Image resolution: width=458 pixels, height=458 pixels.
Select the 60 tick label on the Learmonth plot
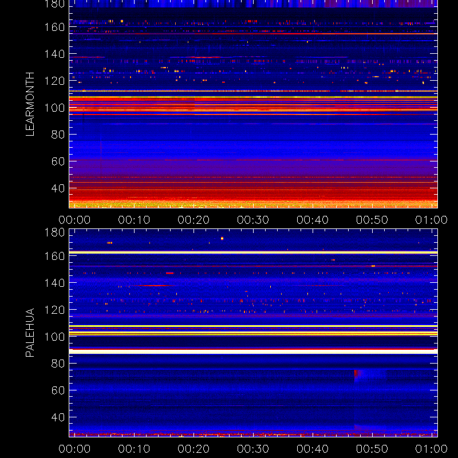point(58,161)
